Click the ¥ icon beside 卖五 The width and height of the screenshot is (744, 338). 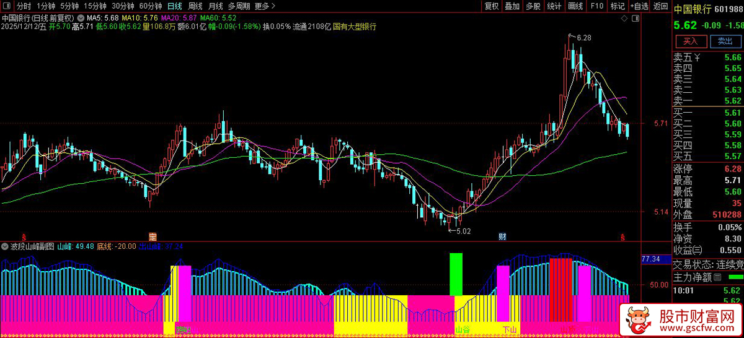click(x=697, y=58)
